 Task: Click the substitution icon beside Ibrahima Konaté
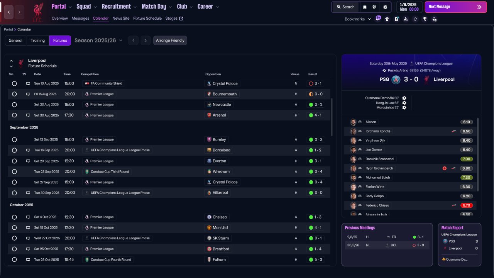pyautogui.click(x=454, y=131)
